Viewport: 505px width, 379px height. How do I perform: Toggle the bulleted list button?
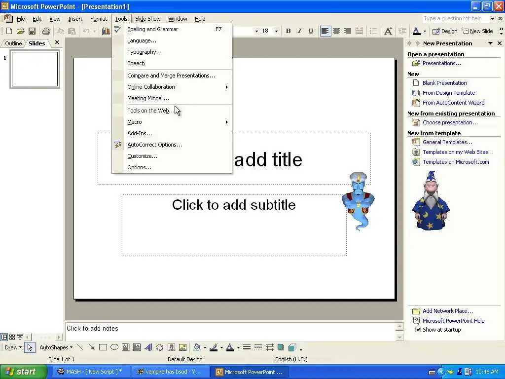point(373,31)
